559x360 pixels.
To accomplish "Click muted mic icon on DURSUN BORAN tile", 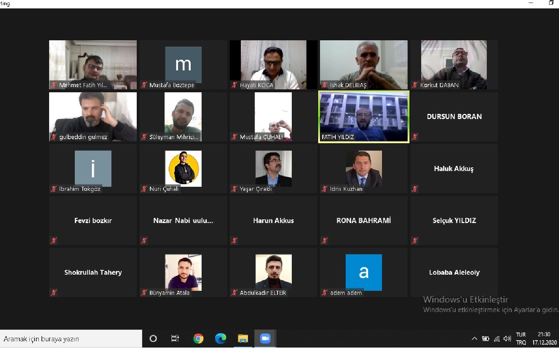I will pos(415,137).
